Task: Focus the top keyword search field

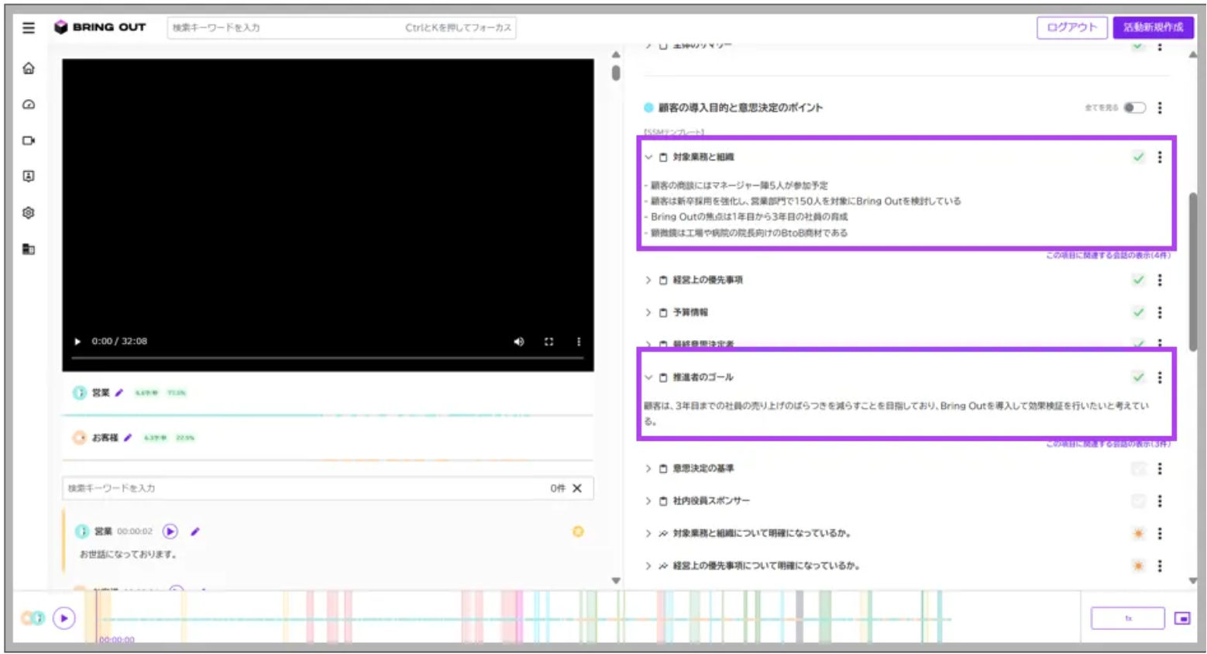Action: pyautogui.click(x=342, y=28)
